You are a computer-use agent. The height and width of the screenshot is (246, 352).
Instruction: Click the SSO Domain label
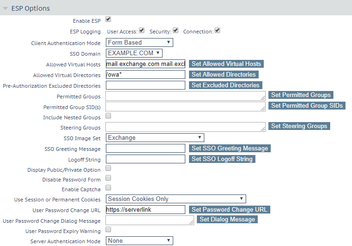(85, 54)
